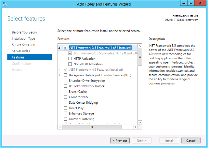Image resolution: width=208 pixels, height=148 pixels.
Task: Check the Non-HTTP Activation feature
Action: 70,64
